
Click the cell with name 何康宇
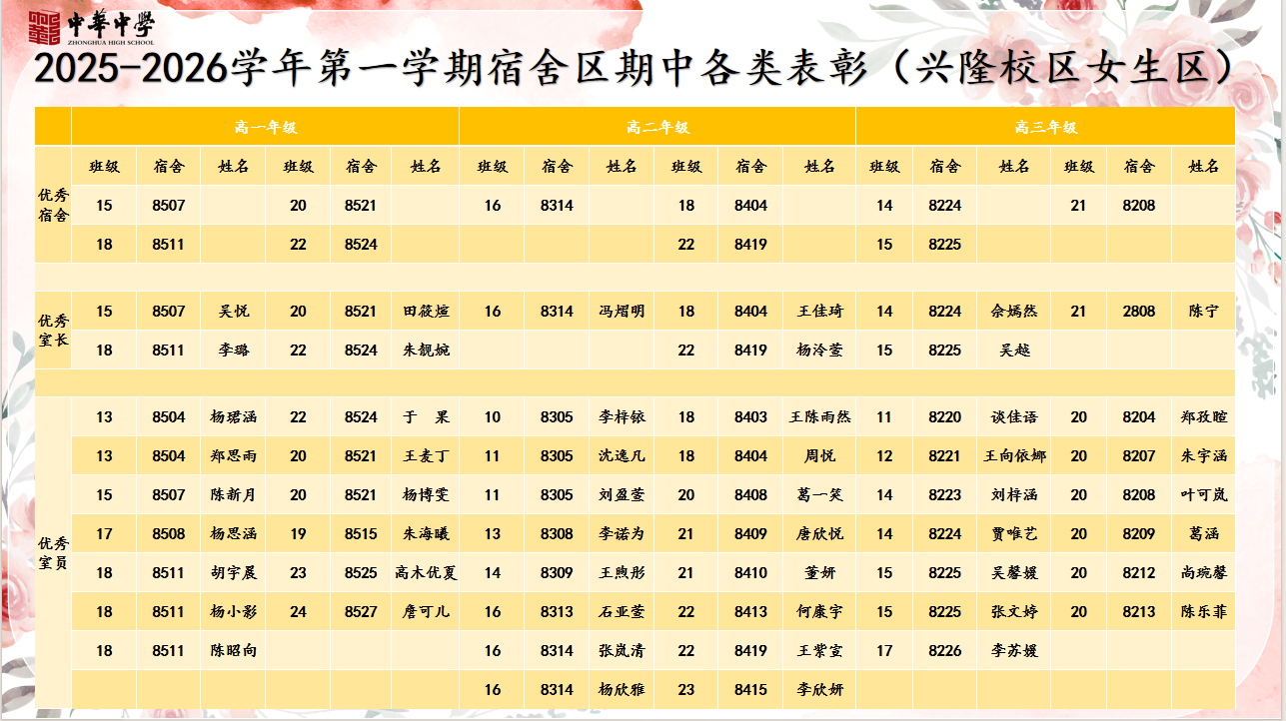[x=819, y=612]
